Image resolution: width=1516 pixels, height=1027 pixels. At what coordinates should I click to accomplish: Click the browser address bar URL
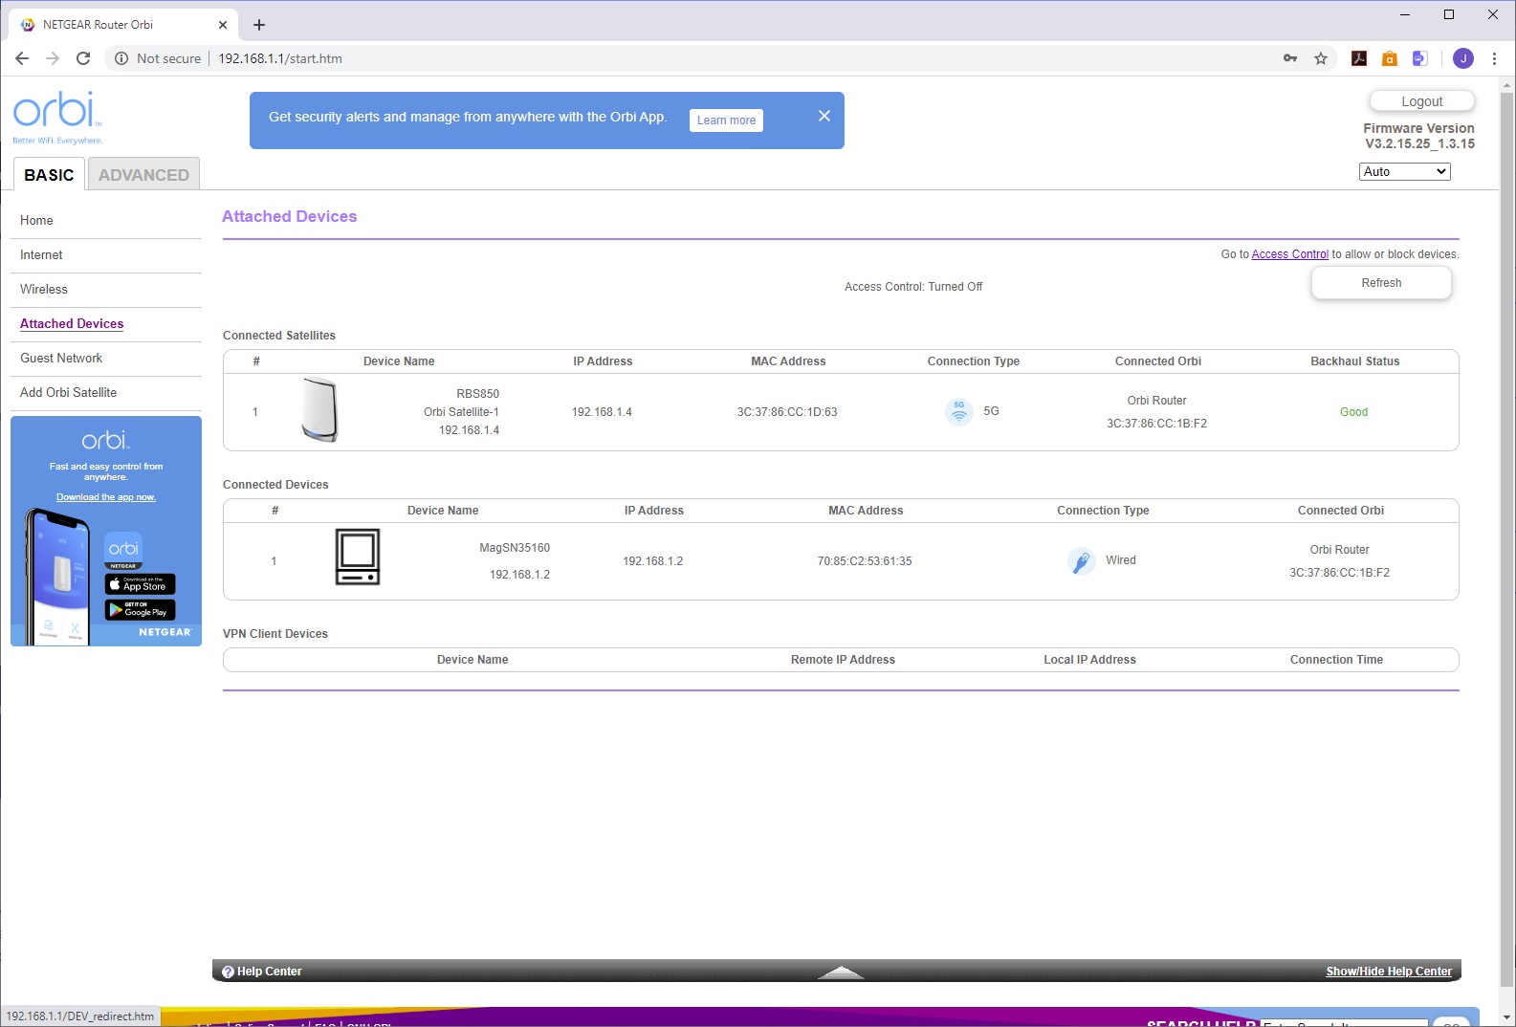tap(280, 58)
